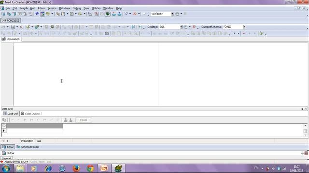Click the volume icon in system tray
The width and height of the screenshot is (309, 173).
273,169
